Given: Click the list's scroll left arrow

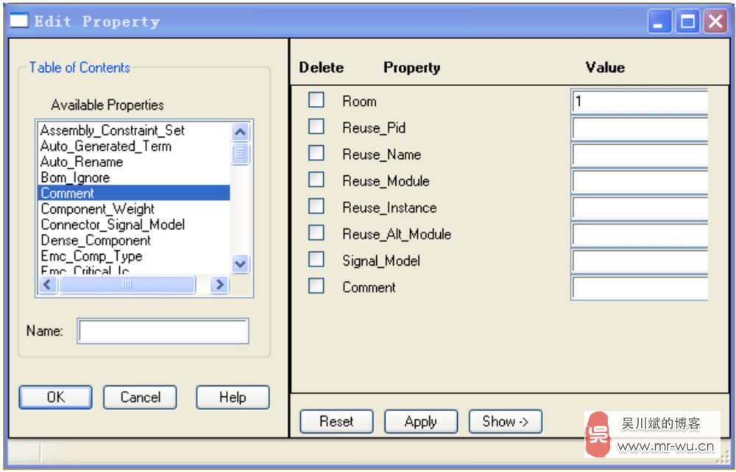Looking at the screenshot, I should pyautogui.click(x=47, y=284).
